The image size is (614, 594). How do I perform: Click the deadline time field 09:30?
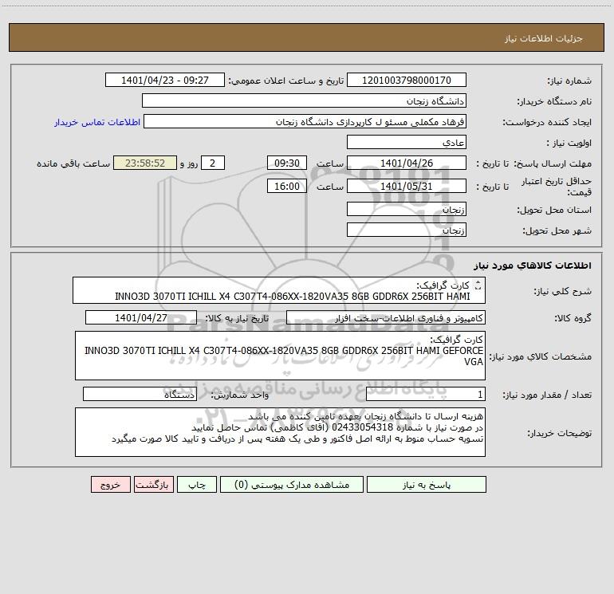coord(286,163)
